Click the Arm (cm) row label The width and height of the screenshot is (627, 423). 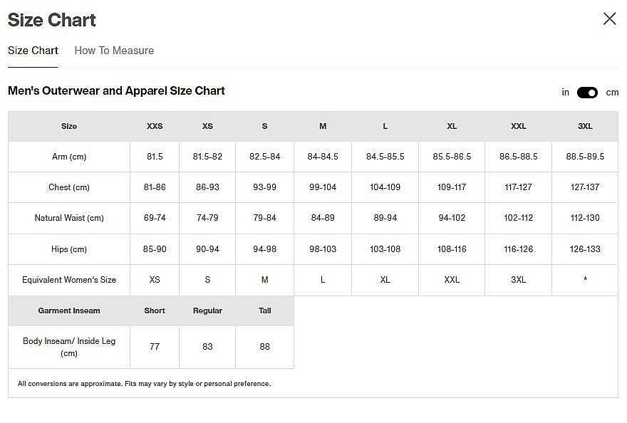(69, 157)
